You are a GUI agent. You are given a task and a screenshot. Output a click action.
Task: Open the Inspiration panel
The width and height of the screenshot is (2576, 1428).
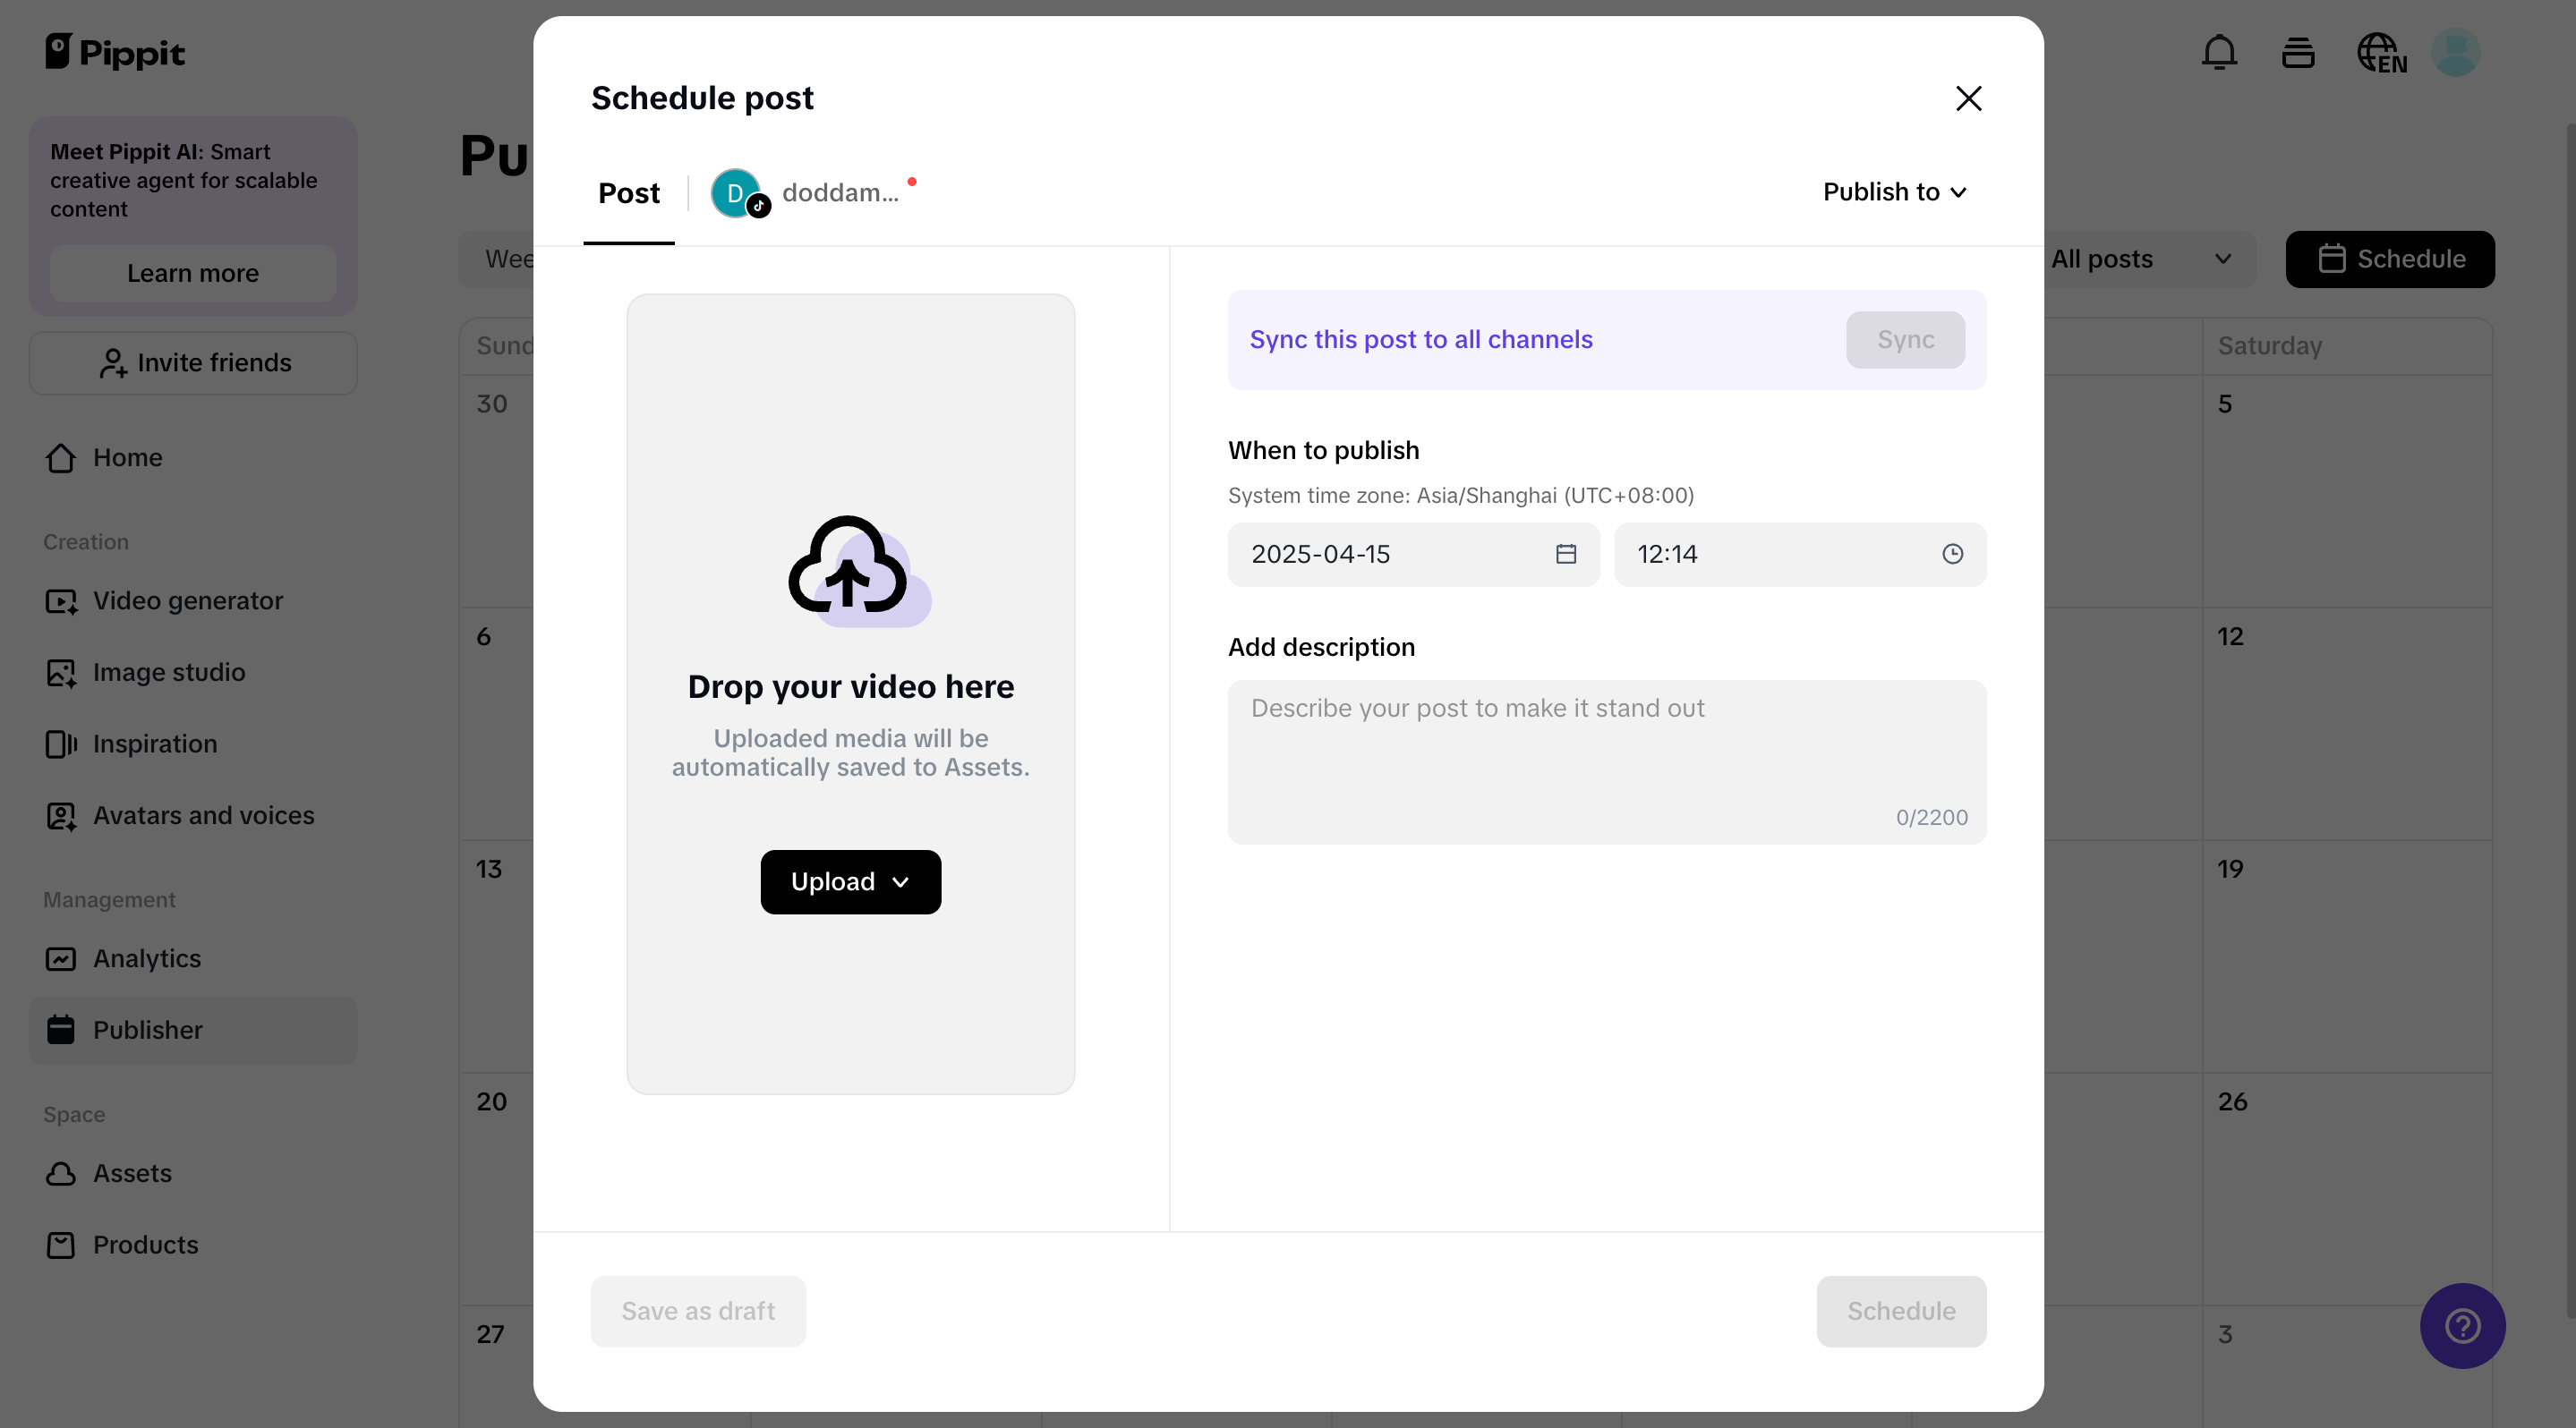(x=155, y=744)
